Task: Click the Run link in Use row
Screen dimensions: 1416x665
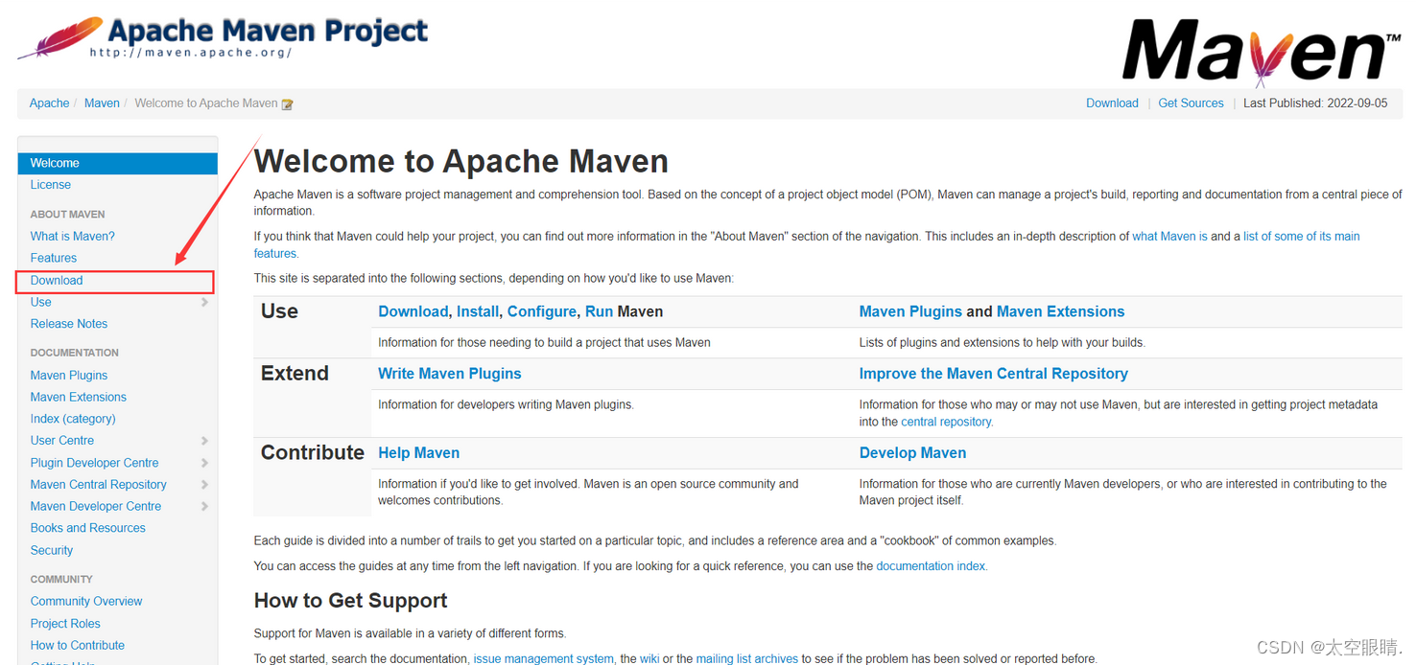Action: pos(600,311)
